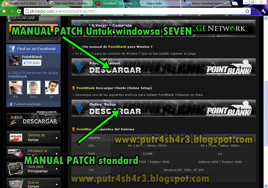The height and width of the screenshot is (188, 268).
Task: Open Aji's Facebook profile picture
Action: [52, 87]
